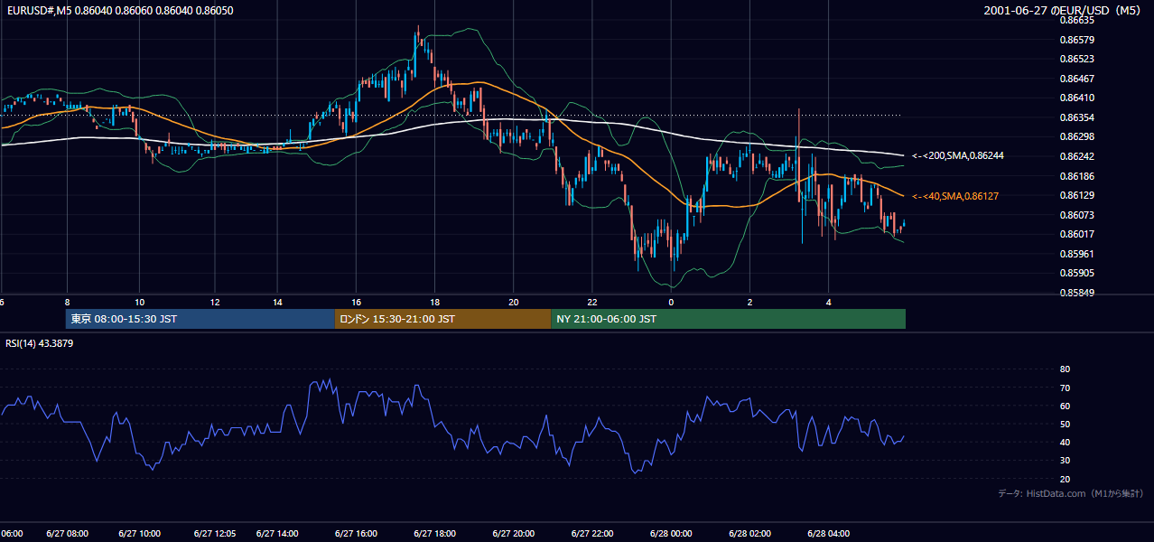
Task: Click the 40 SMA 0.86127 label
Action: point(955,196)
